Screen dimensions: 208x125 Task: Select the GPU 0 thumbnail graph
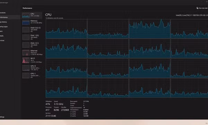click(26, 68)
